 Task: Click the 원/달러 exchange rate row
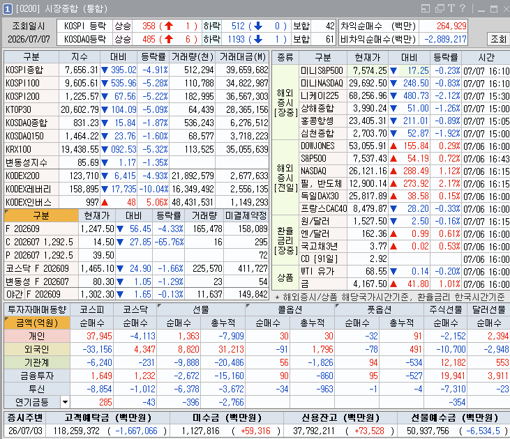pos(405,222)
